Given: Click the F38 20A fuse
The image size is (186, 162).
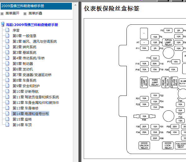Looking at the screenshot, I should [155, 138].
